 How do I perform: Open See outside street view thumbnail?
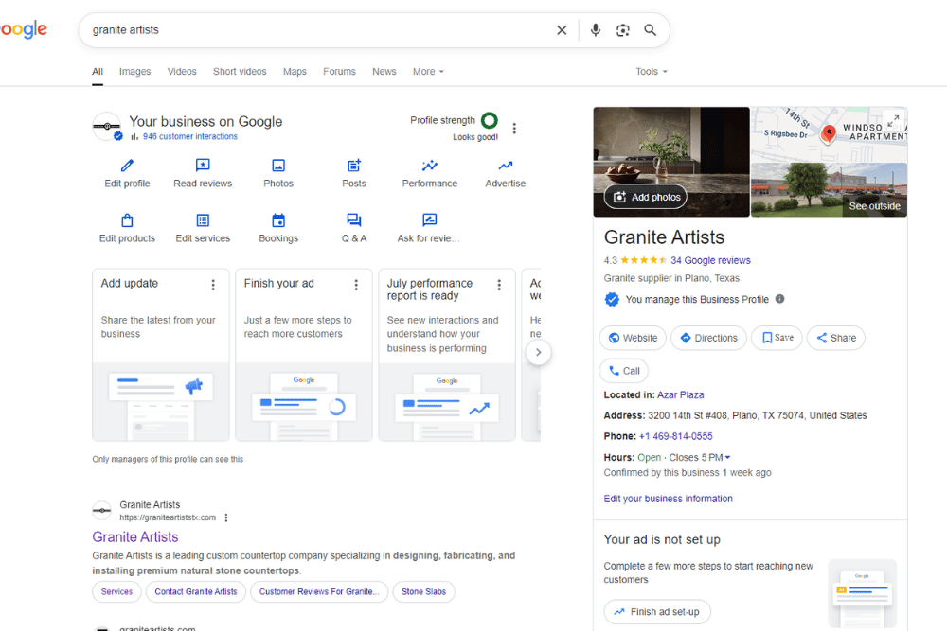coord(829,190)
